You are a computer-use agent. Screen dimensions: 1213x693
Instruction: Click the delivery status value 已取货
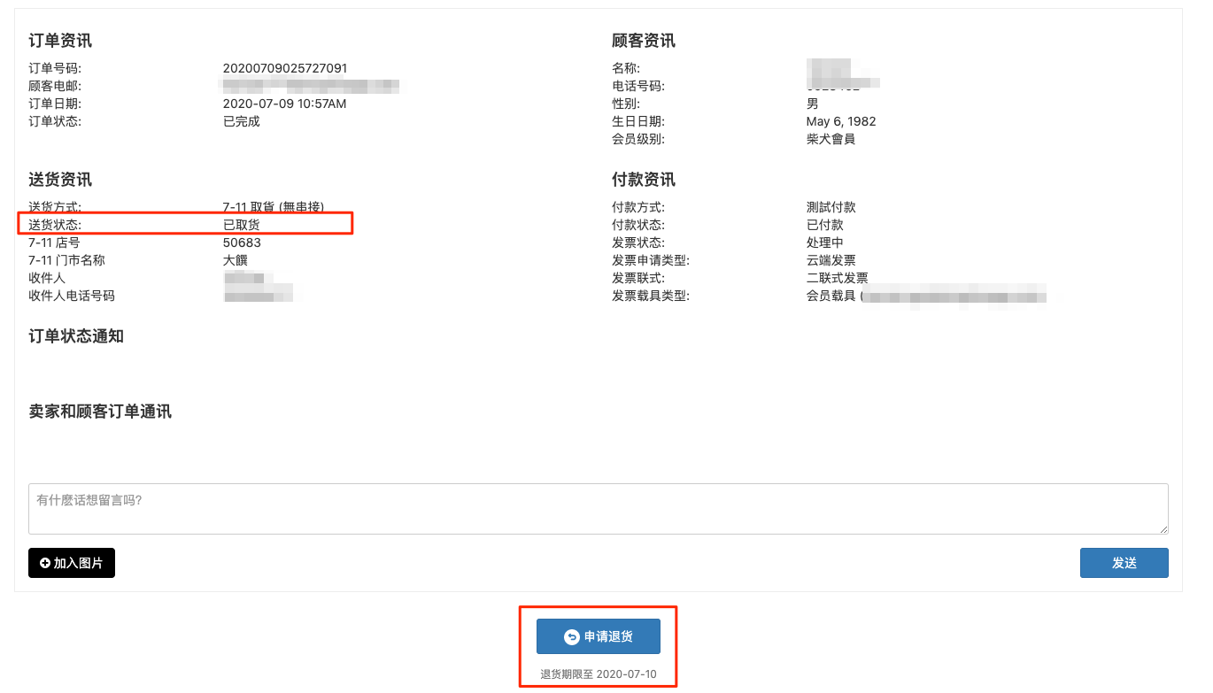pos(242,225)
